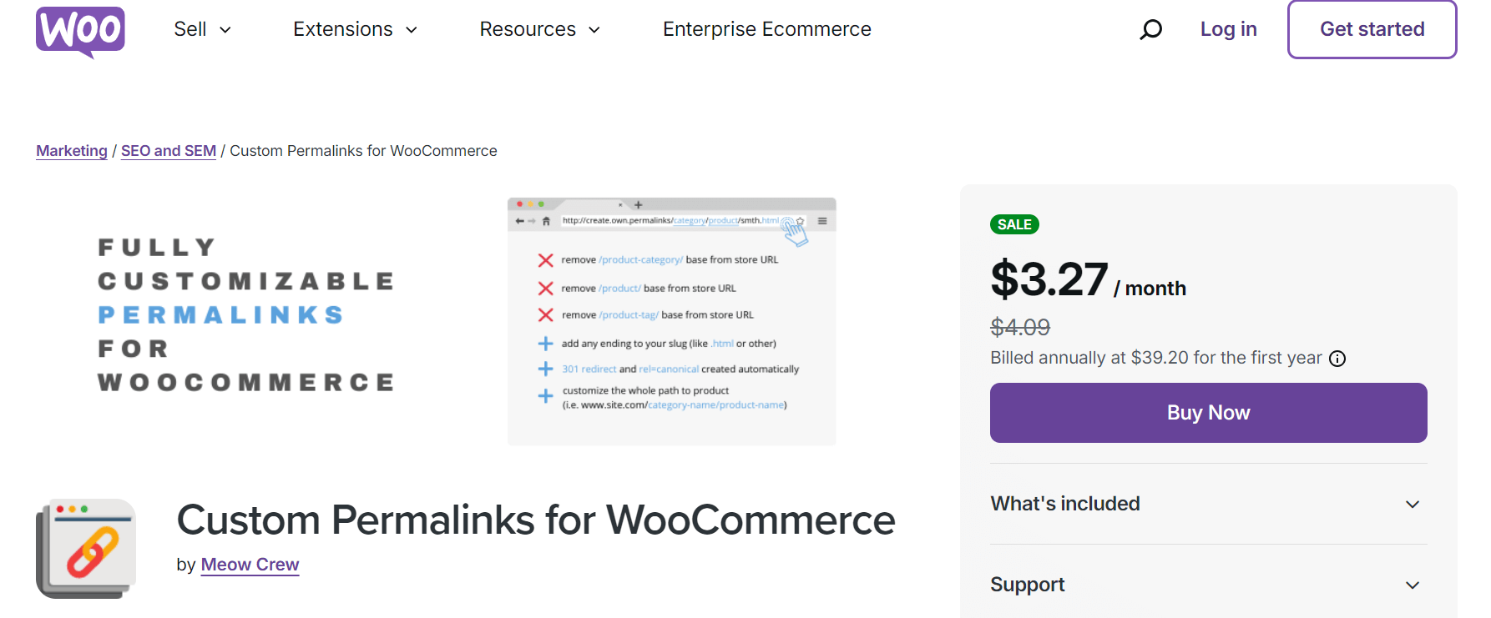Click the green SALE badge
Image resolution: width=1491 pixels, height=618 pixels.
click(x=1014, y=224)
